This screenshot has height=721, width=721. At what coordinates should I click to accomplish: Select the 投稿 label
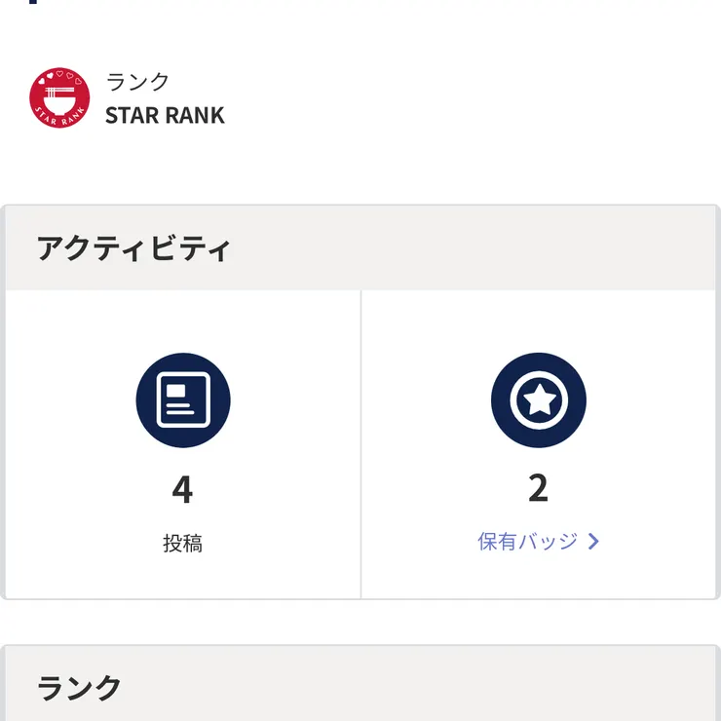[x=183, y=543]
